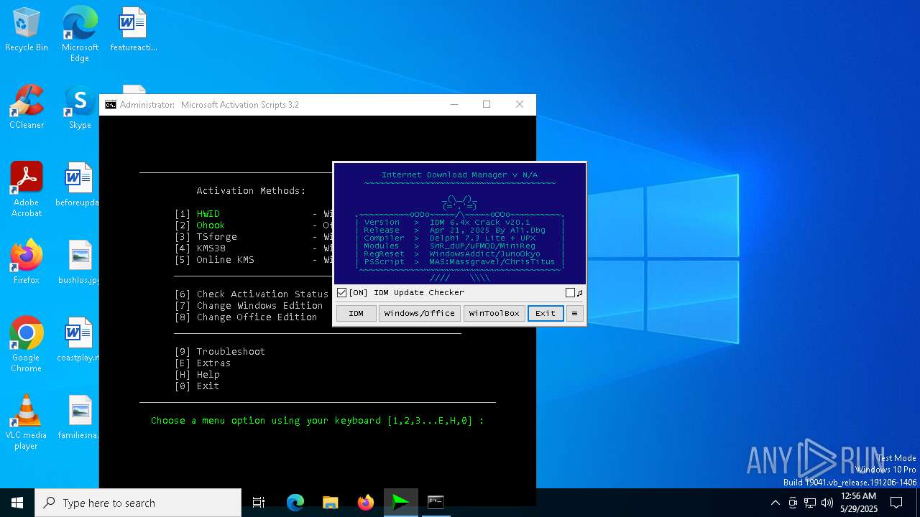
Task: Click the Windows Start button
Action: 17,503
